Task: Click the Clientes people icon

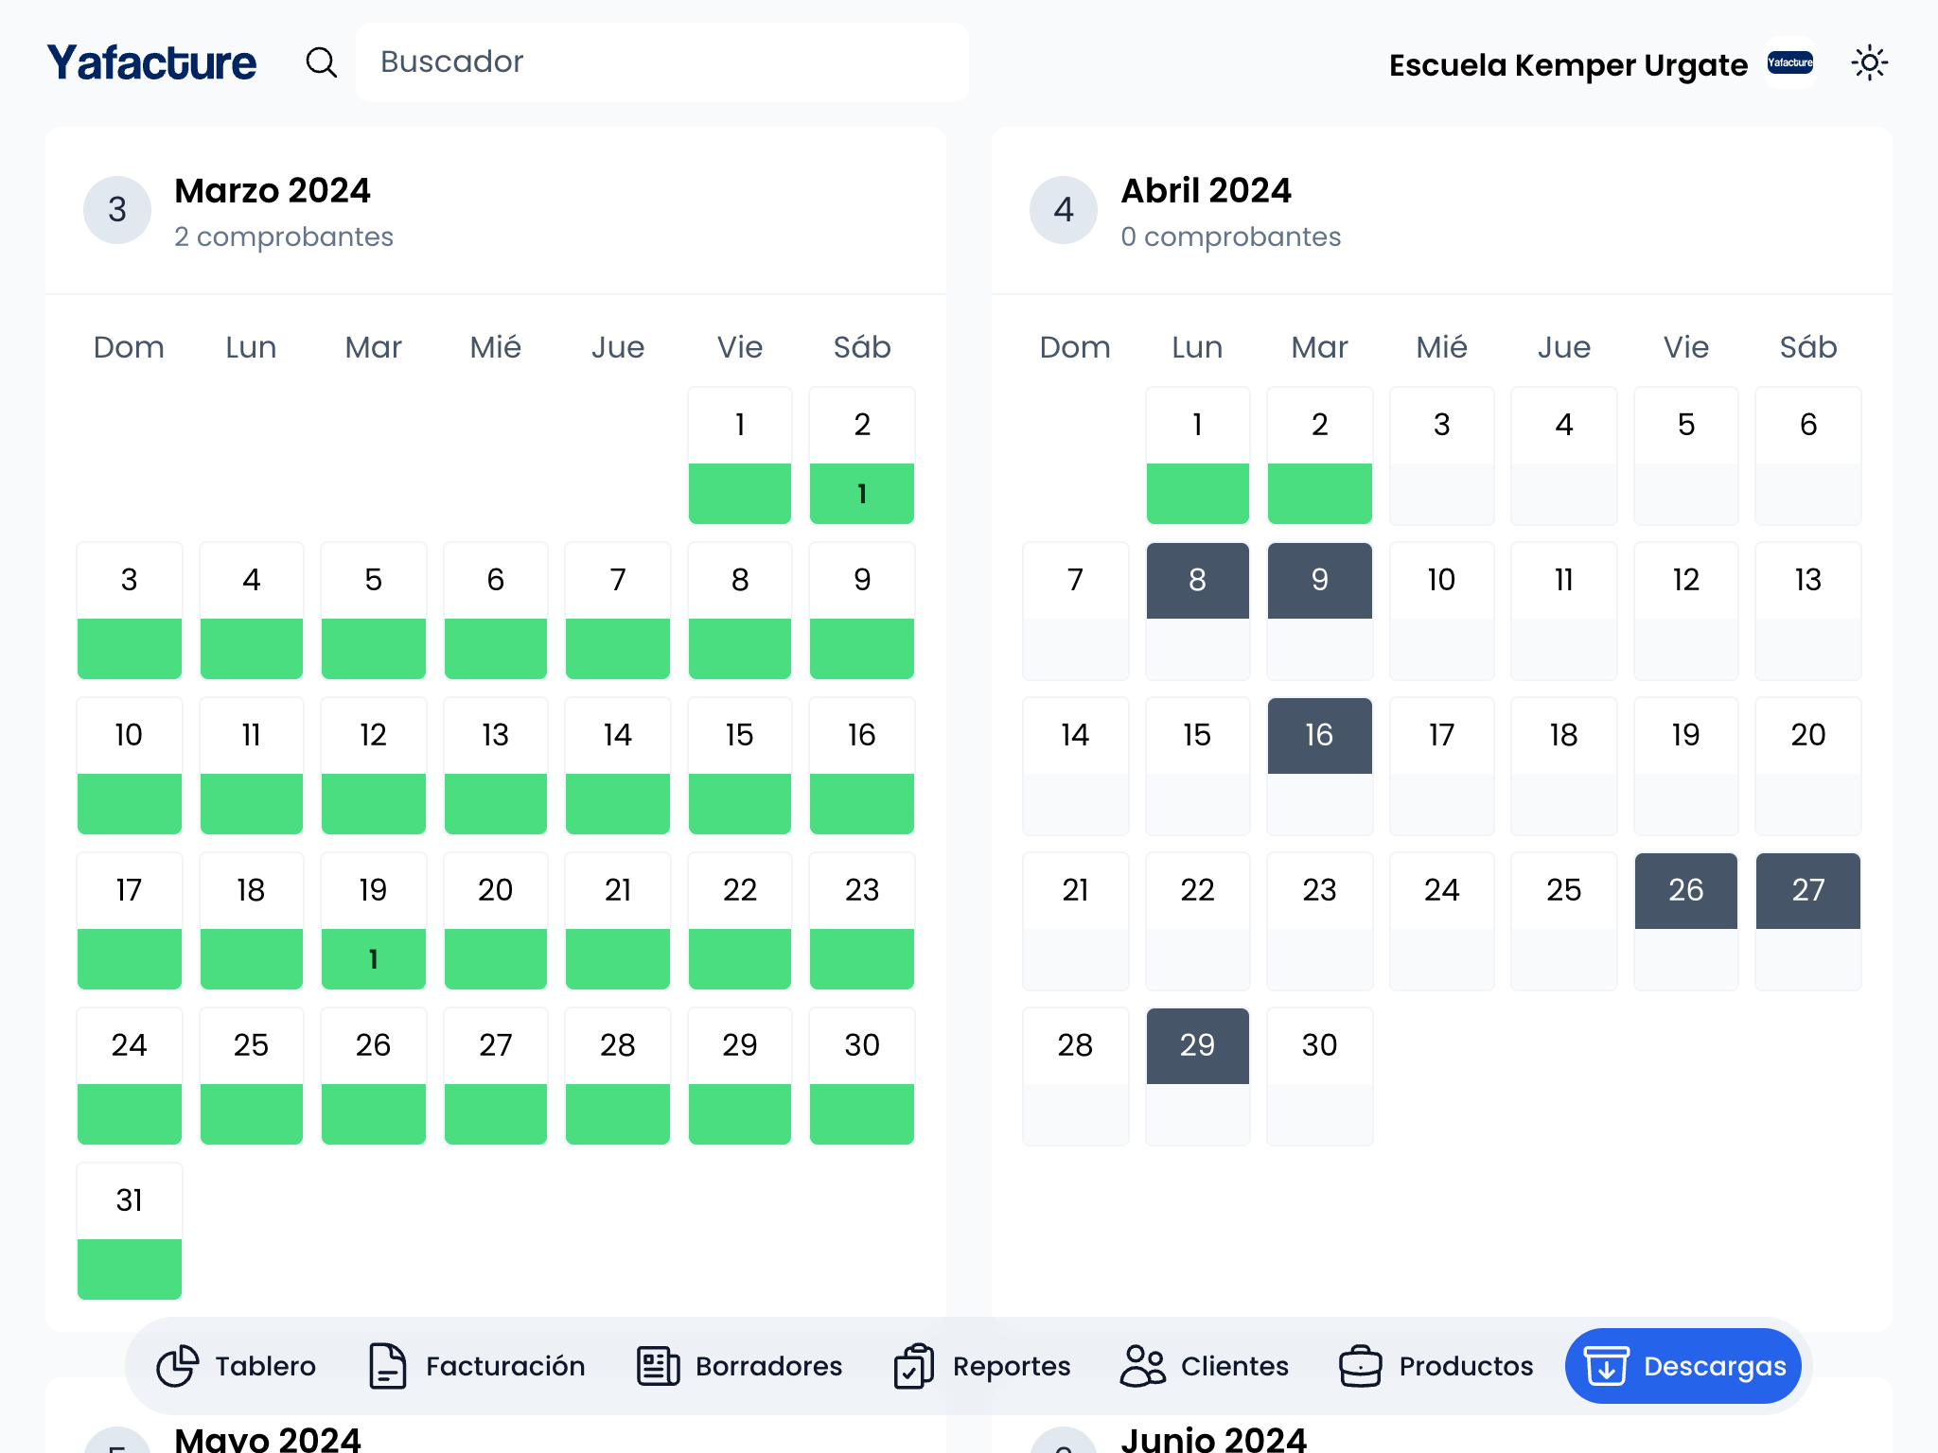Action: (1142, 1366)
